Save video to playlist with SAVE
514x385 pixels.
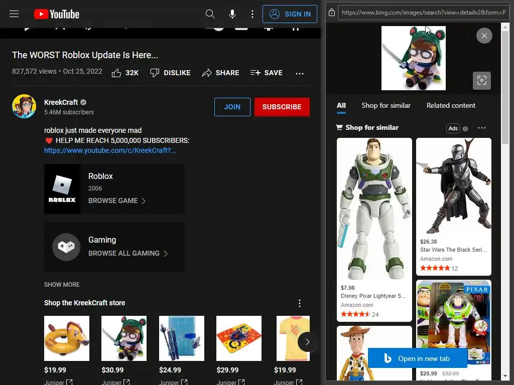[x=266, y=73]
